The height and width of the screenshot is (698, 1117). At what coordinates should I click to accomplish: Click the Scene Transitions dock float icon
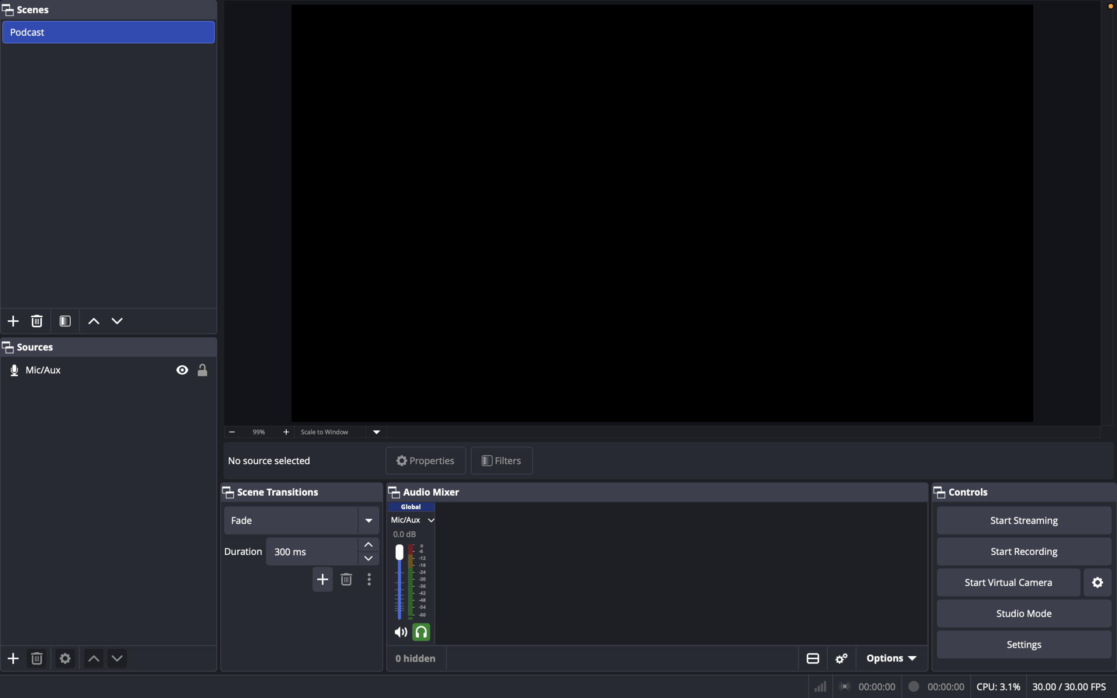[x=228, y=492]
